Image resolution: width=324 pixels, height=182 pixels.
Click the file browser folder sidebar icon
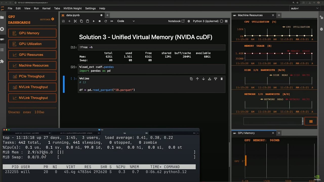point(2,17)
